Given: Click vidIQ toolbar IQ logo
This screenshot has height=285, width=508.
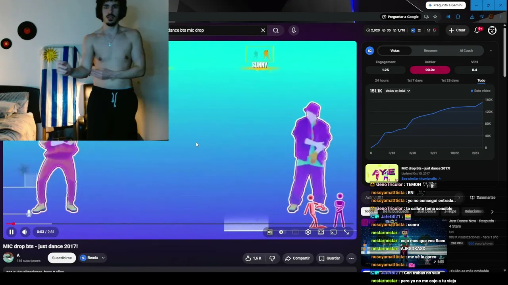Looking at the screenshot, I should (413, 30).
